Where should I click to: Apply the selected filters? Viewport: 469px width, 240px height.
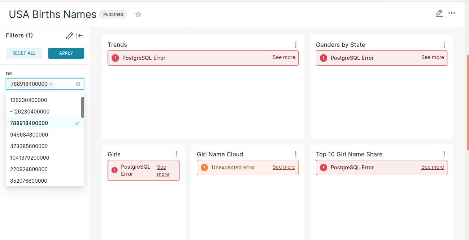tap(66, 53)
